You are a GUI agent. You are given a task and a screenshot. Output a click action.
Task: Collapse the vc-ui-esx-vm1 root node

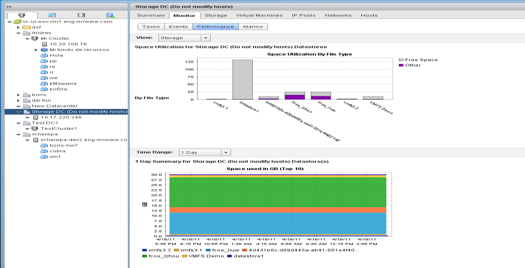click(x=10, y=22)
